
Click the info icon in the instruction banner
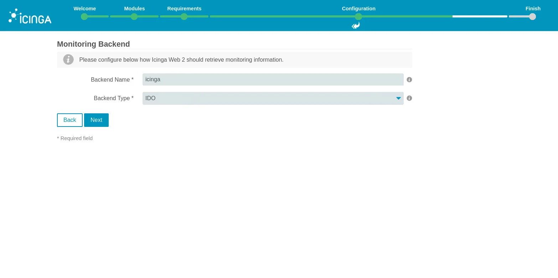click(x=68, y=60)
